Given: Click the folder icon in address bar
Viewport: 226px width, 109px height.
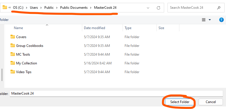Looking at the screenshot, I should (x=5, y=7).
